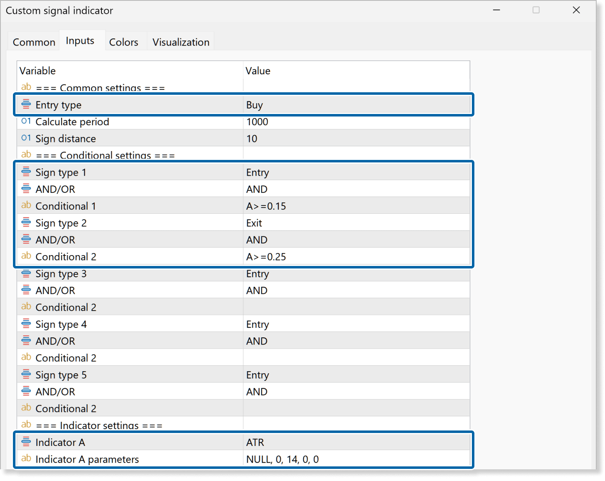This screenshot has width=605, height=481.
Task: Click the string icon next to Conditional 1
Action: 26,205
